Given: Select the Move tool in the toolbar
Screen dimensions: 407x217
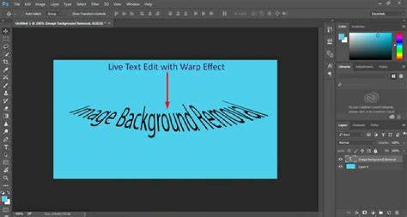Looking at the screenshot, I should click(6, 31).
